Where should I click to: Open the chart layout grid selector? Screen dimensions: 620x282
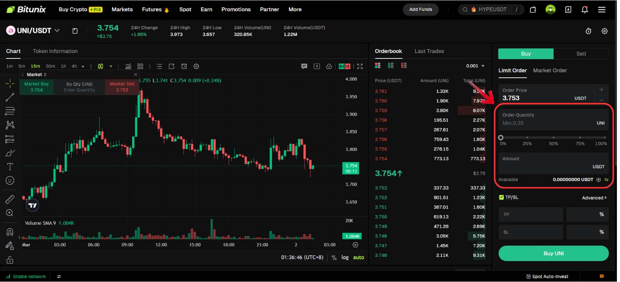tap(140, 66)
